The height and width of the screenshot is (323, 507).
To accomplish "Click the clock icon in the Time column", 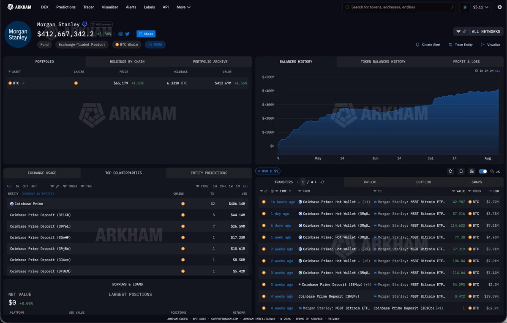I will pyautogui.click(x=272, y=191).
